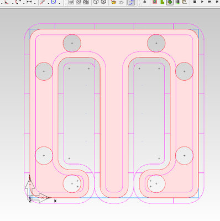Image resolution: width=220 pixels, height=221 pixels.
Task: Click the colorful paint palette icon
Action: (114, 2)
